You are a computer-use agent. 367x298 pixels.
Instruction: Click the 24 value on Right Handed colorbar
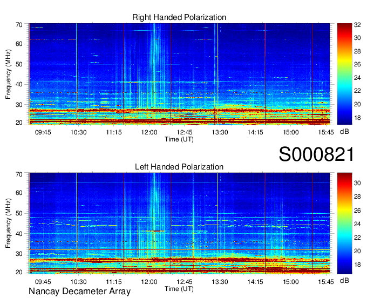[x=357, y=78]
